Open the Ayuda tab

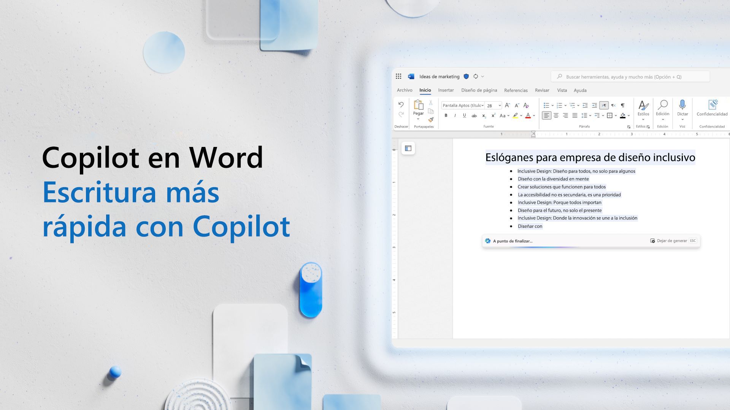pos(580,90)
